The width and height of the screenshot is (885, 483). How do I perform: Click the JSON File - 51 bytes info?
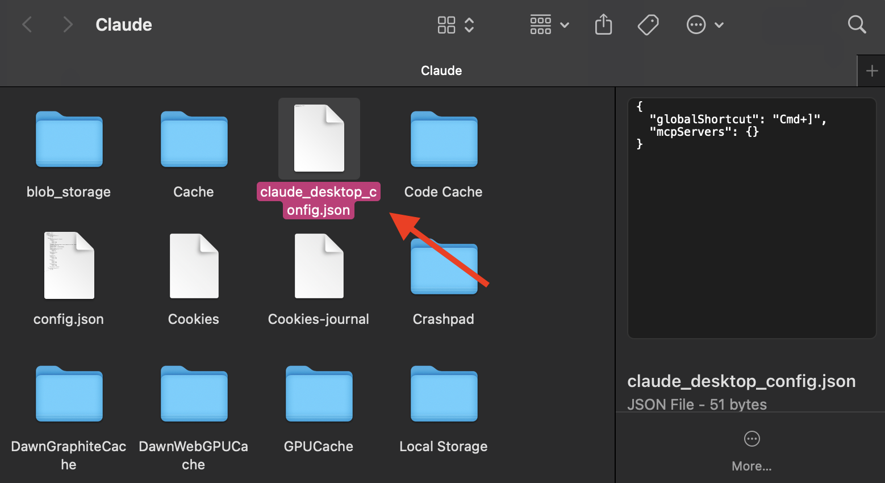click(697, 405)
